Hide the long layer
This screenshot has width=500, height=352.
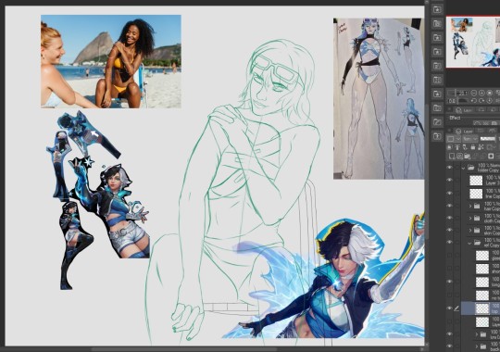(x=450, y=282)
